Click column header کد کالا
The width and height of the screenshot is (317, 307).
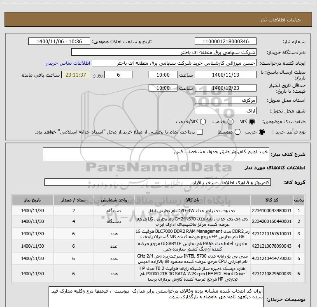tap(272, 200)
